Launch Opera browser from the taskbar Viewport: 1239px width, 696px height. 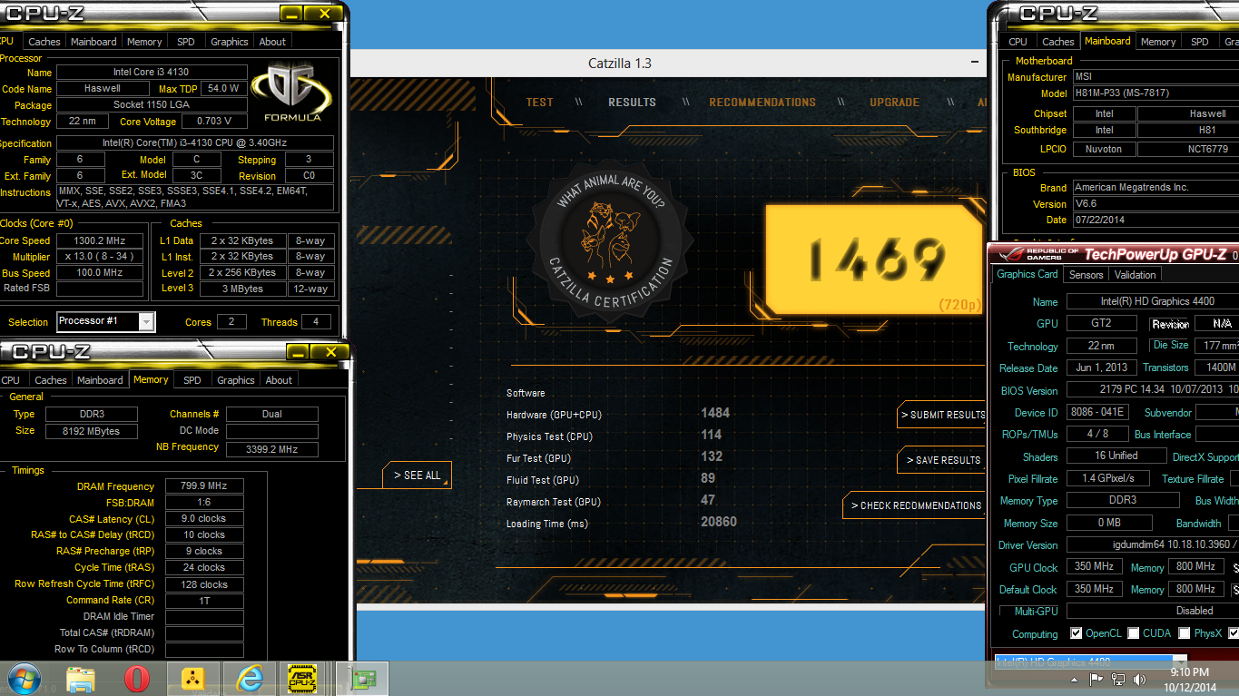pyautogui.click(x=137, y=679)
